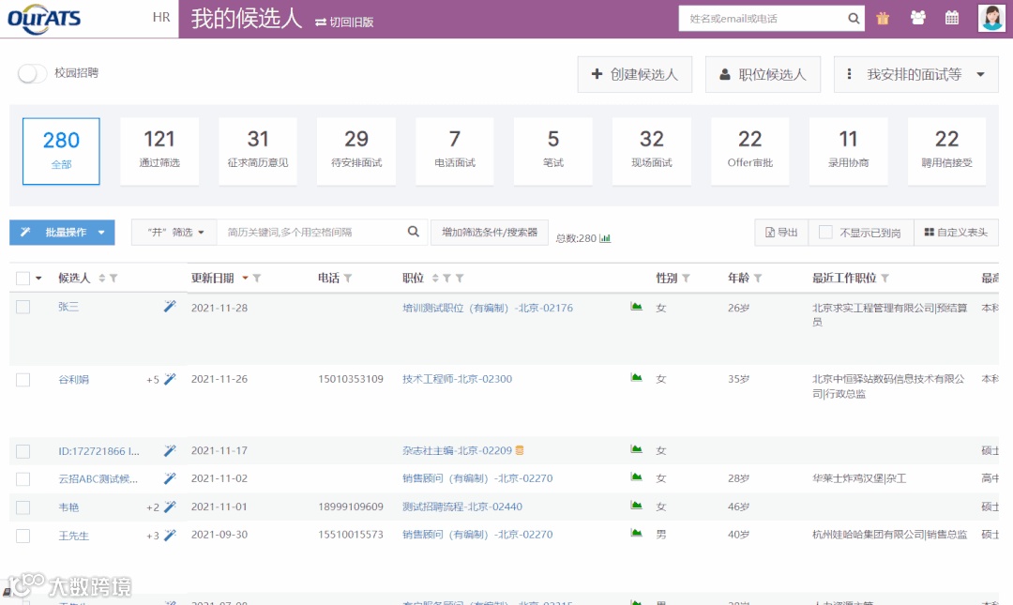
Task: Toggle the 校园招聘 switch
Action: click(x=32, y=73)
